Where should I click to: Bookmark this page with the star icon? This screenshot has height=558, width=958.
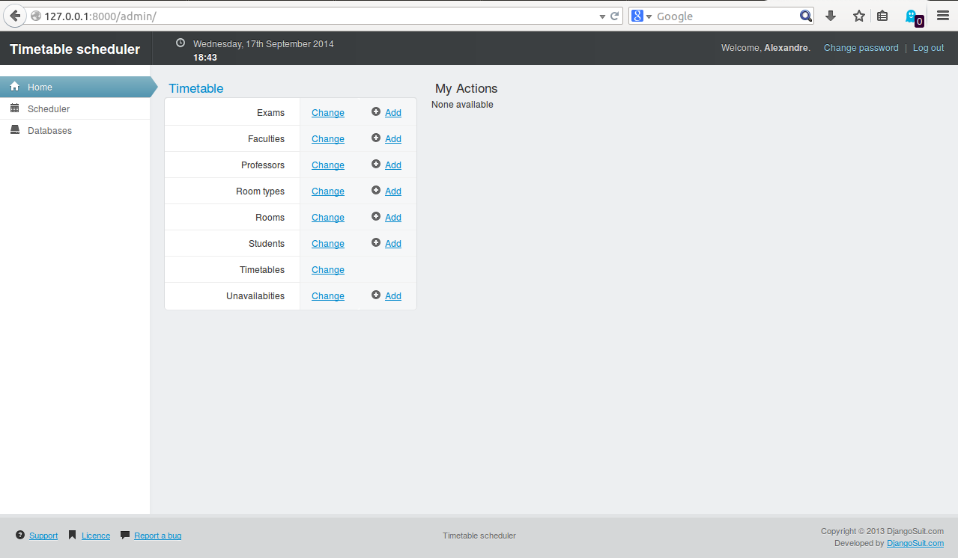(858, 16)
